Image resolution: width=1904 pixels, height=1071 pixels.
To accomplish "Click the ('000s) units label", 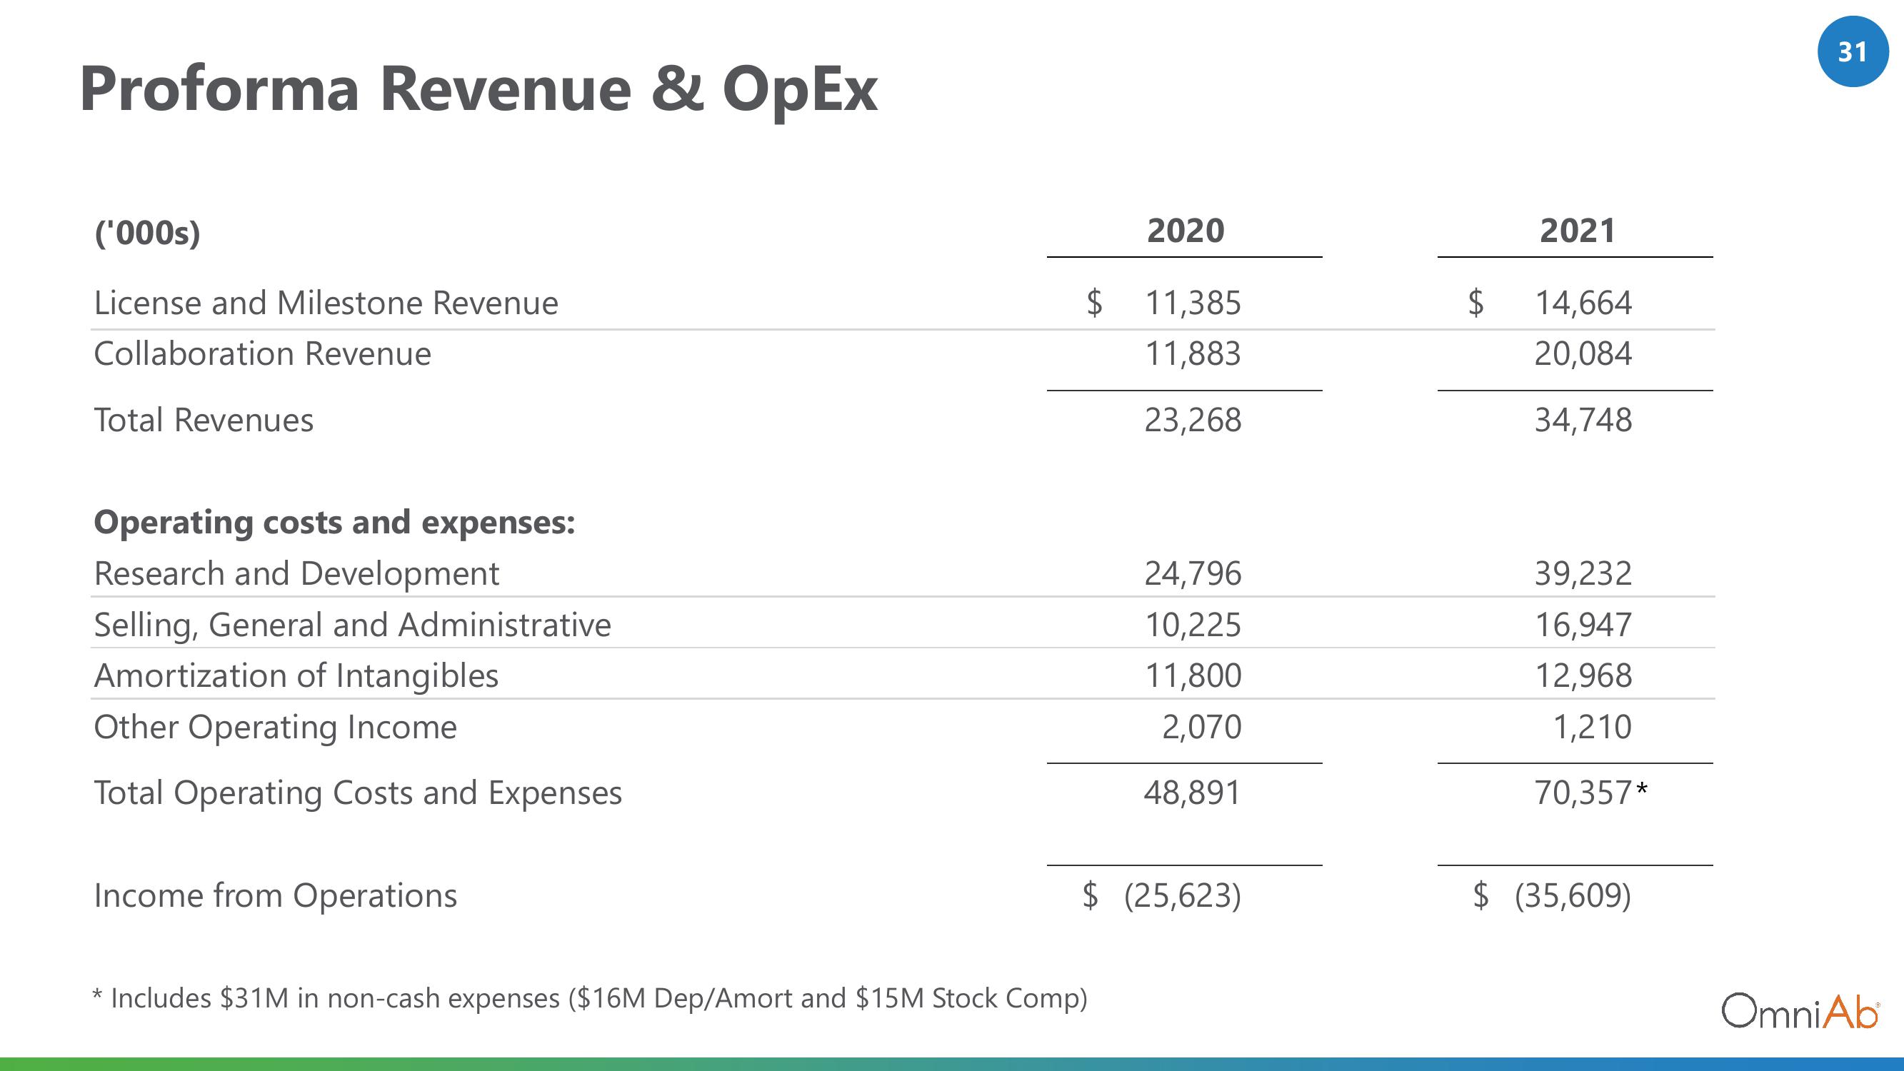I will tap(148, 232).
